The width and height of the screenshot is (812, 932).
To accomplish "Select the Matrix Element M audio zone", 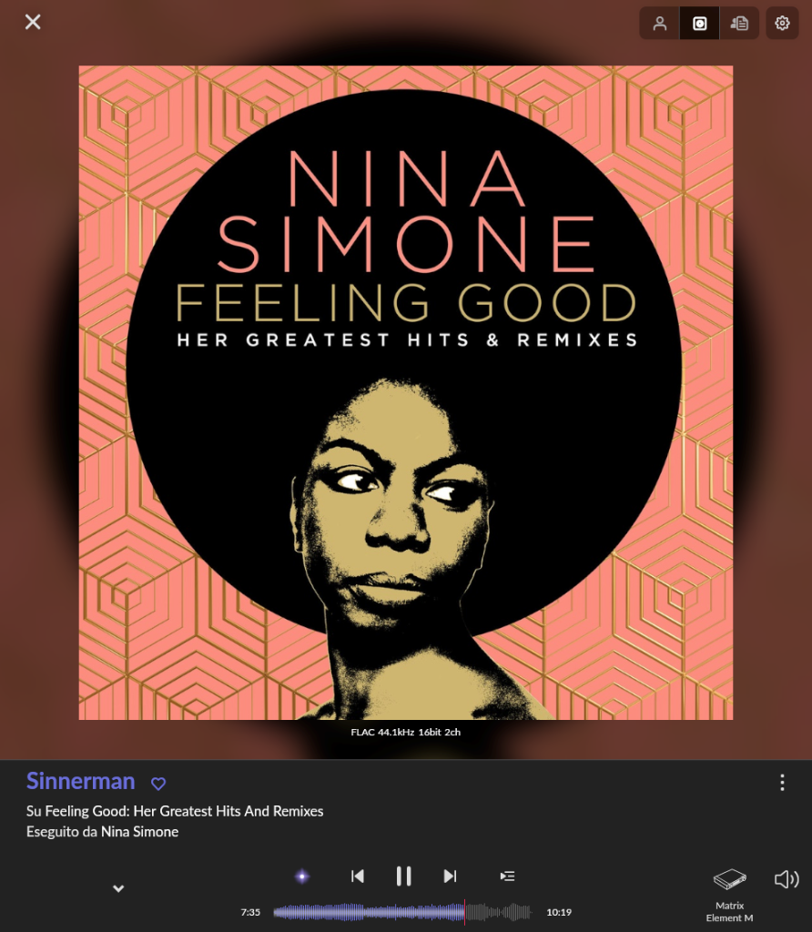I will (x=729, y=895).
